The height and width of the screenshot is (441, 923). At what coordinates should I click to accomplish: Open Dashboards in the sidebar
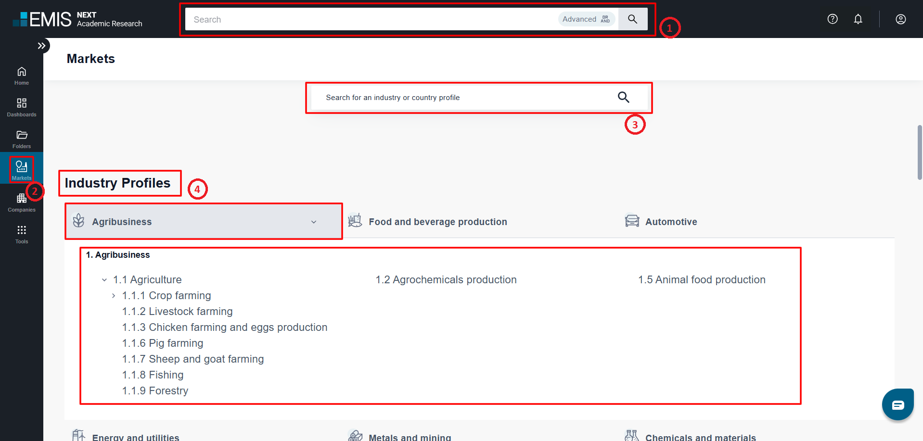point(22,108)
